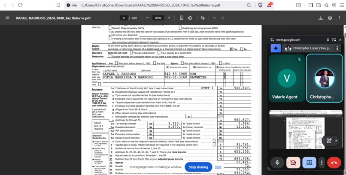
Task: Check You Were born before January 2, 1960
Action: (x=116, y=63)
